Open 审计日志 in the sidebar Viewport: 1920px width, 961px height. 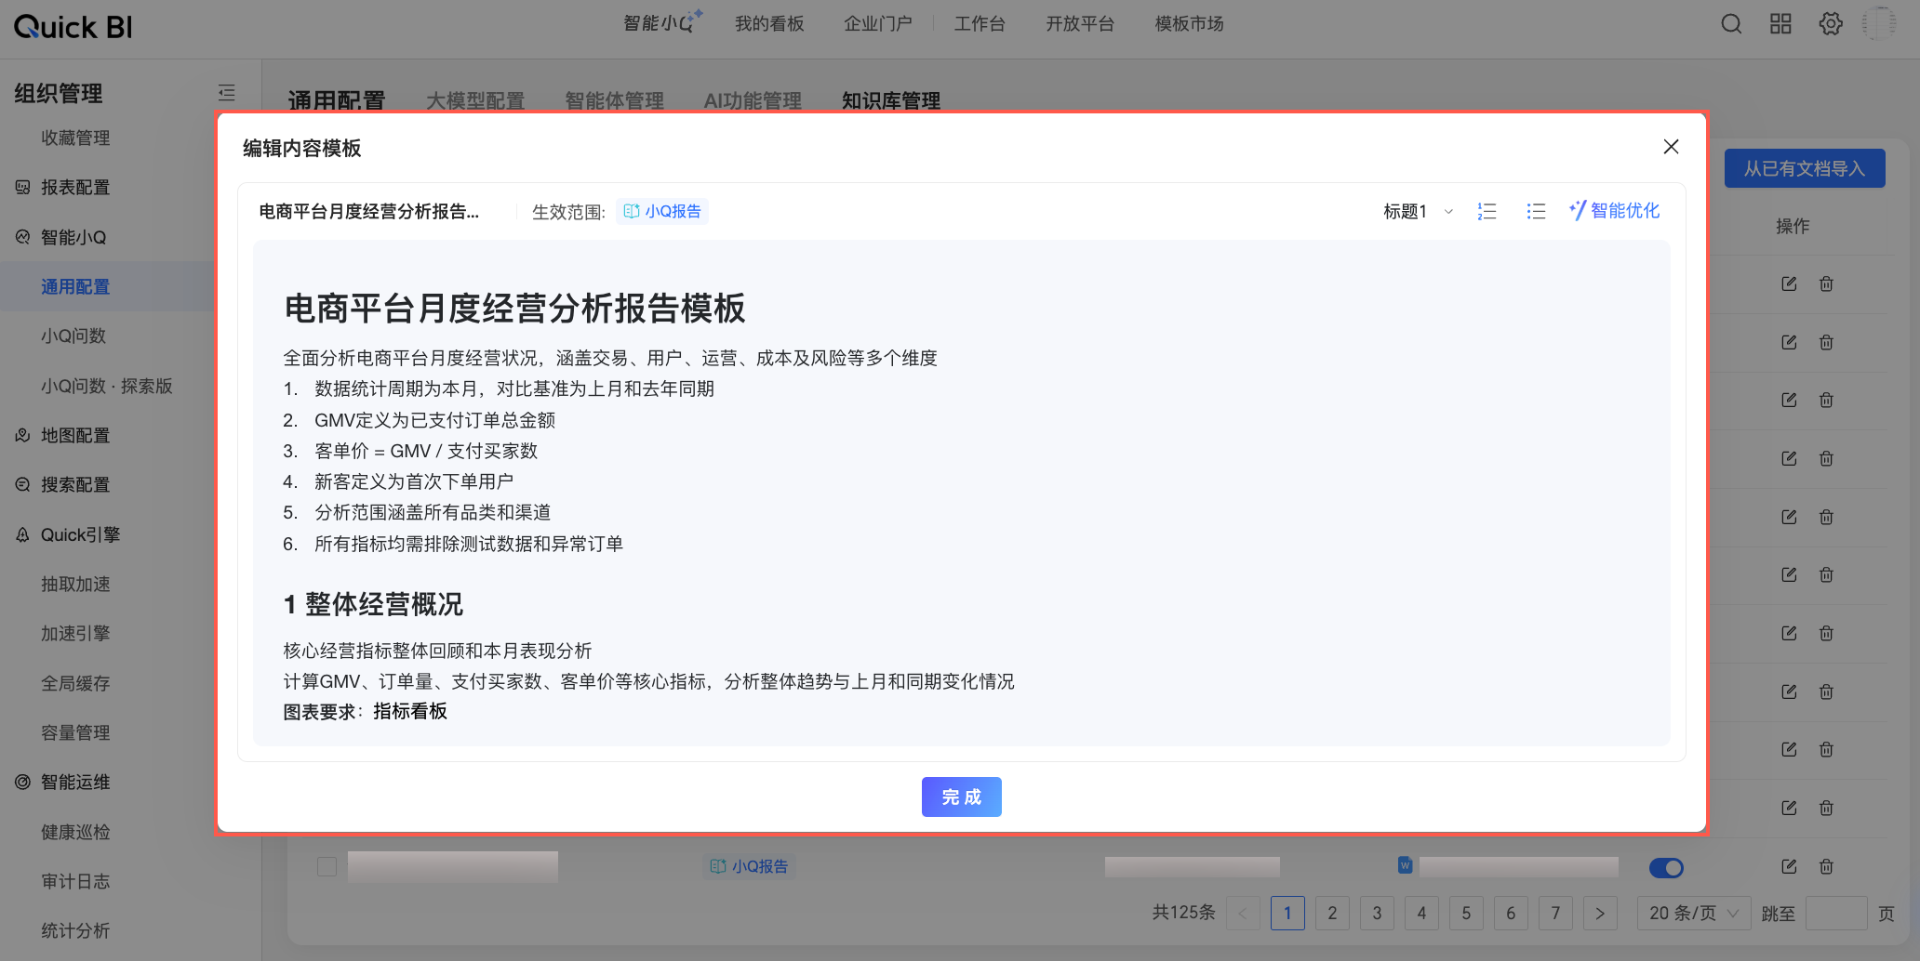tap(75, 881)
